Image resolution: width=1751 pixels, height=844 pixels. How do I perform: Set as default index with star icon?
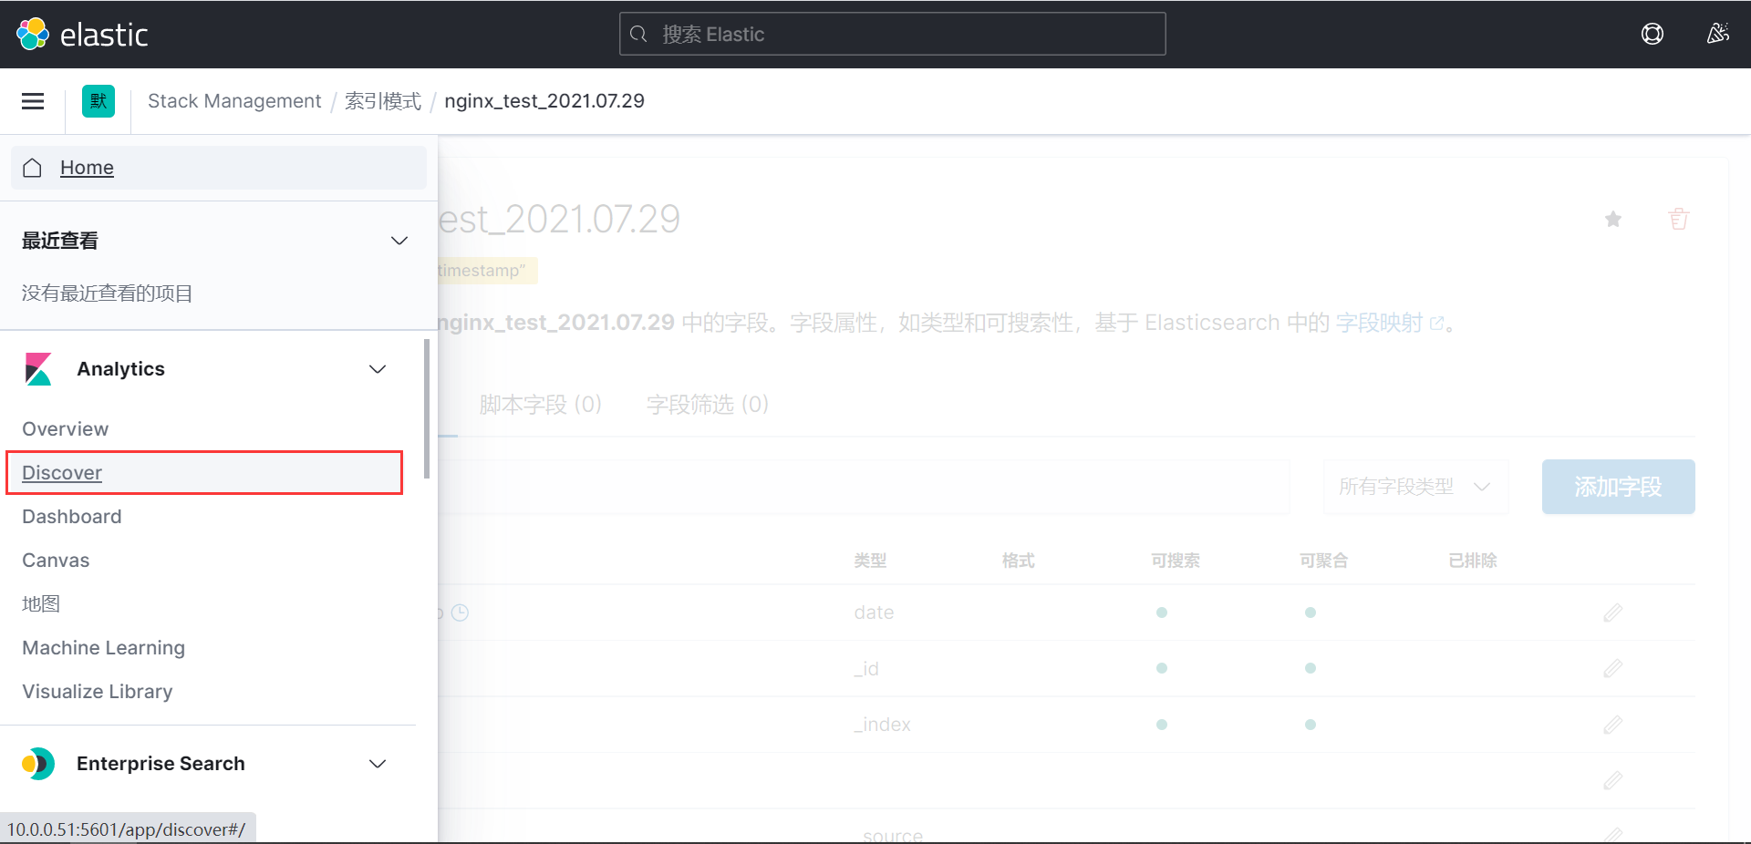(1613, 219)
